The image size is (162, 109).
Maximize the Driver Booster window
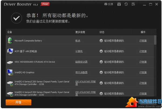pos(151,4)
